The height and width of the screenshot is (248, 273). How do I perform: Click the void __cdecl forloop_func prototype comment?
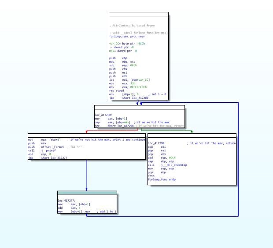(138, 33)
